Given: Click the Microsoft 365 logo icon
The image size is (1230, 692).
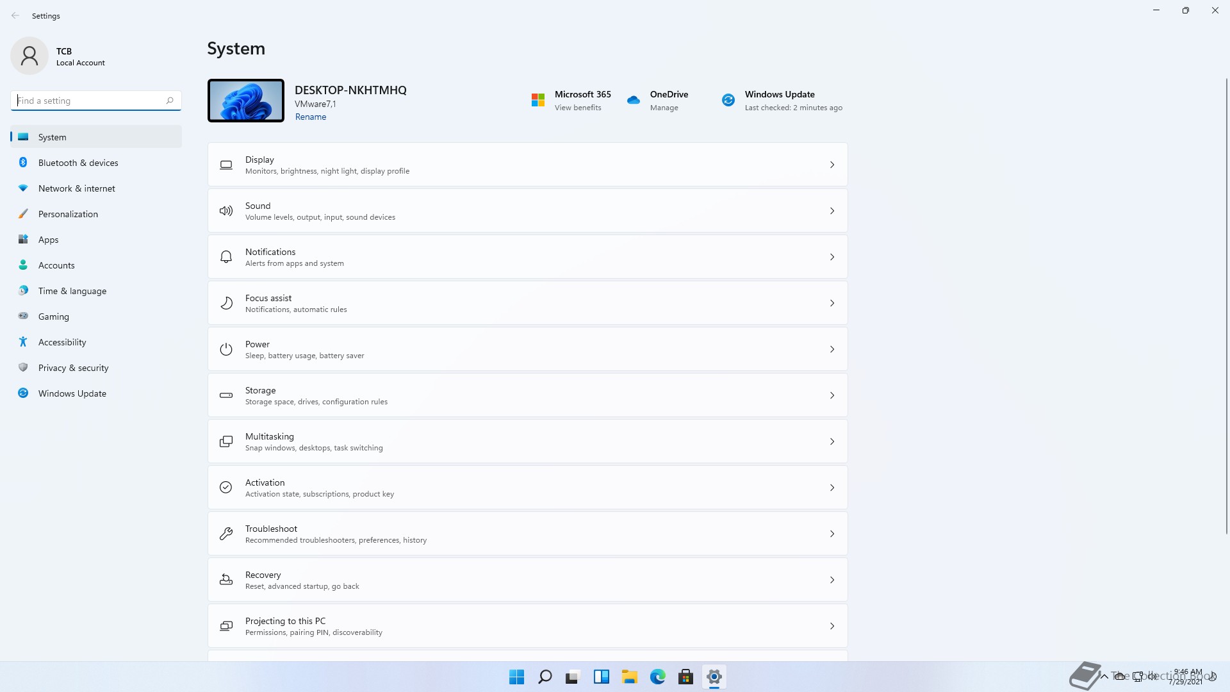Looking at the screenshot, I should tap(538, 100).
